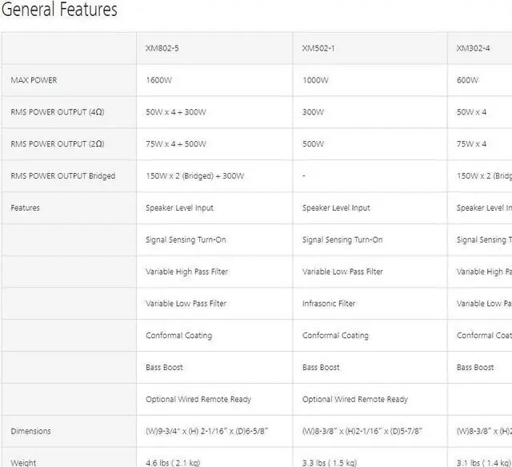Select Conformal Coating in the XM502-1 column
This screenshot has height=467, width=512.
335,336
